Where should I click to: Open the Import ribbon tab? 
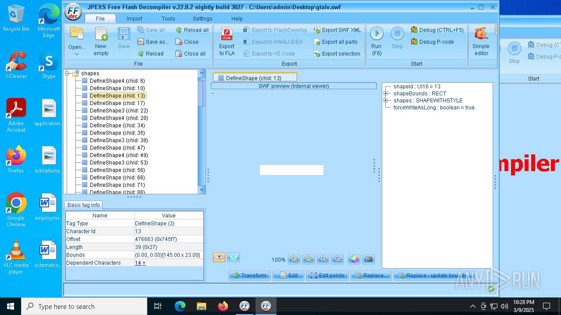click(x=134, y=18)
